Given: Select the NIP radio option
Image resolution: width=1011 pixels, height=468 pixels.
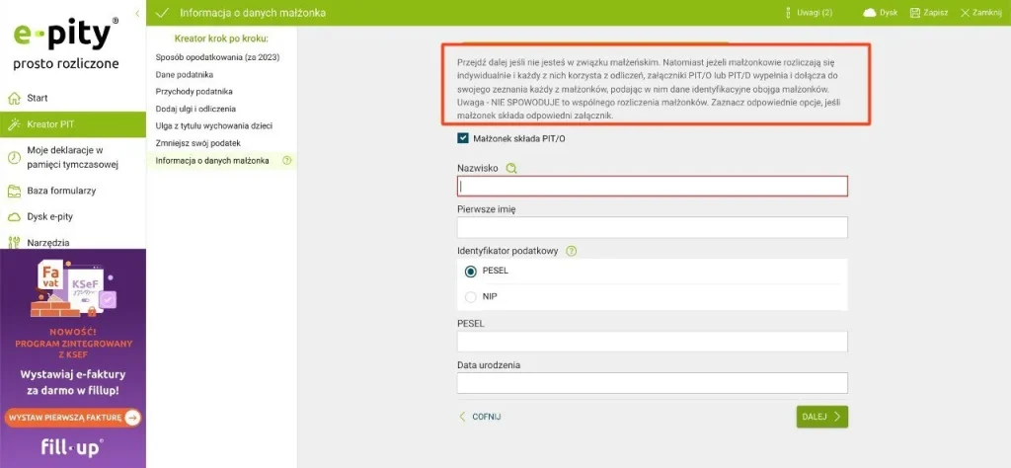Looking at the screenshot, I should click(471, 296).
